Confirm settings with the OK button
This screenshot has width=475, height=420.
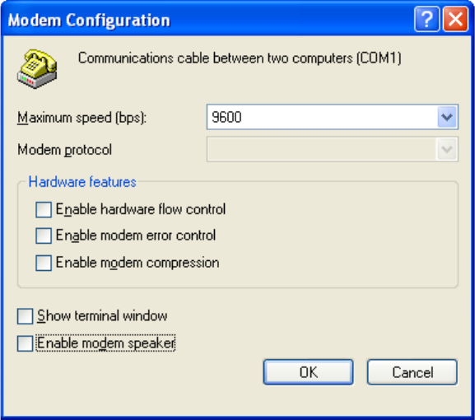tap(309, 372)
